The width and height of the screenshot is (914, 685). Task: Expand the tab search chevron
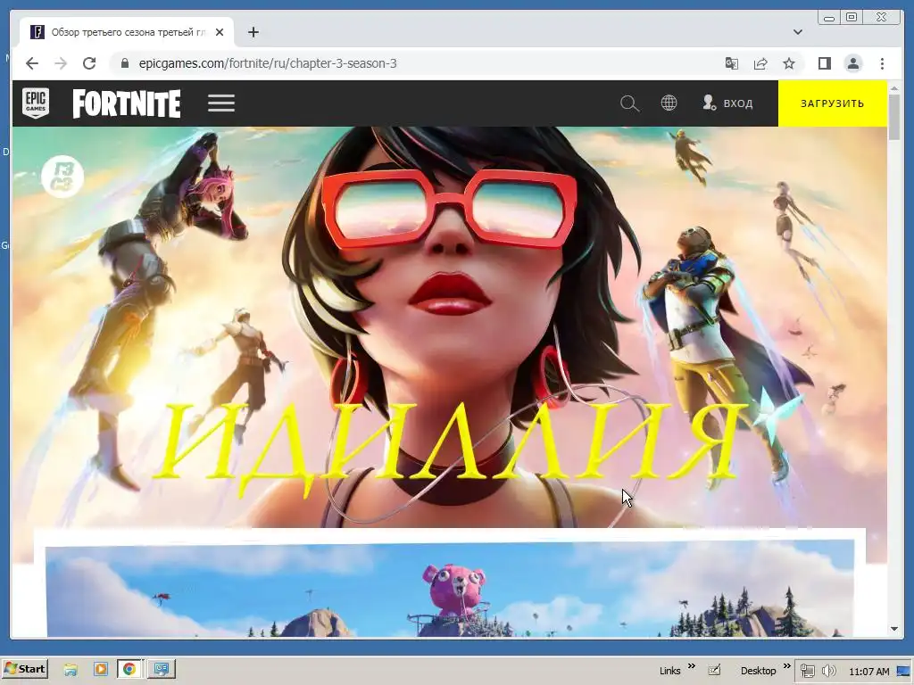797,32
